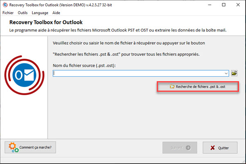246x164 pixels.
Task: Click the text starting 'Veuillez choisir ou saisir'
Action: pos(129,43)
